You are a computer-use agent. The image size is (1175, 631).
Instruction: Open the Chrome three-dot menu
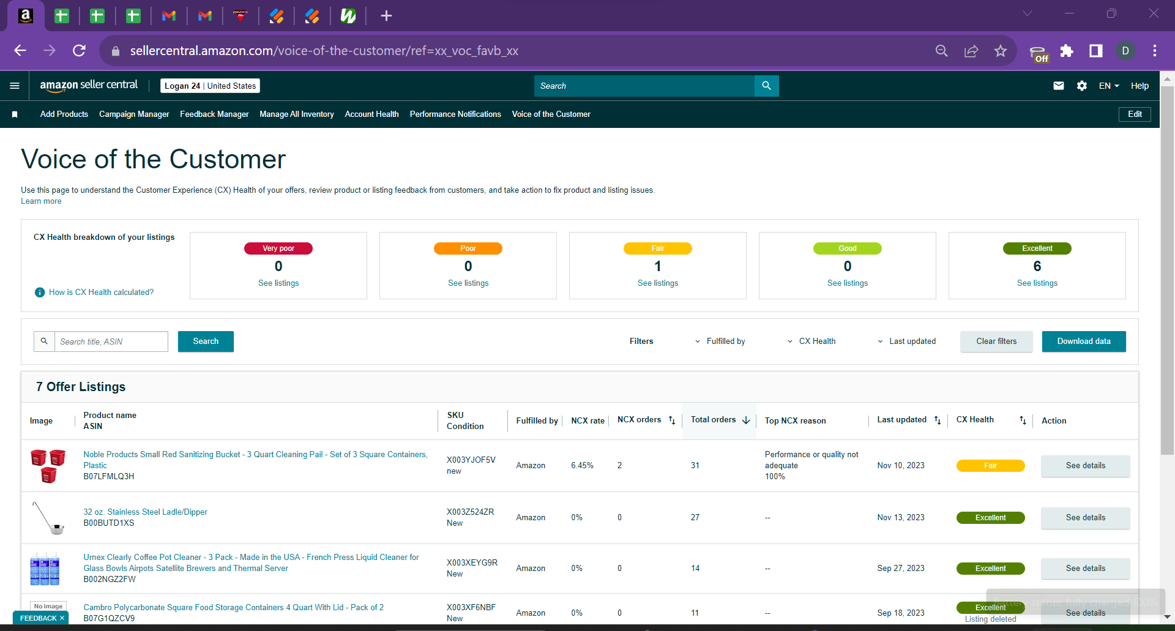coord(1155,51)
